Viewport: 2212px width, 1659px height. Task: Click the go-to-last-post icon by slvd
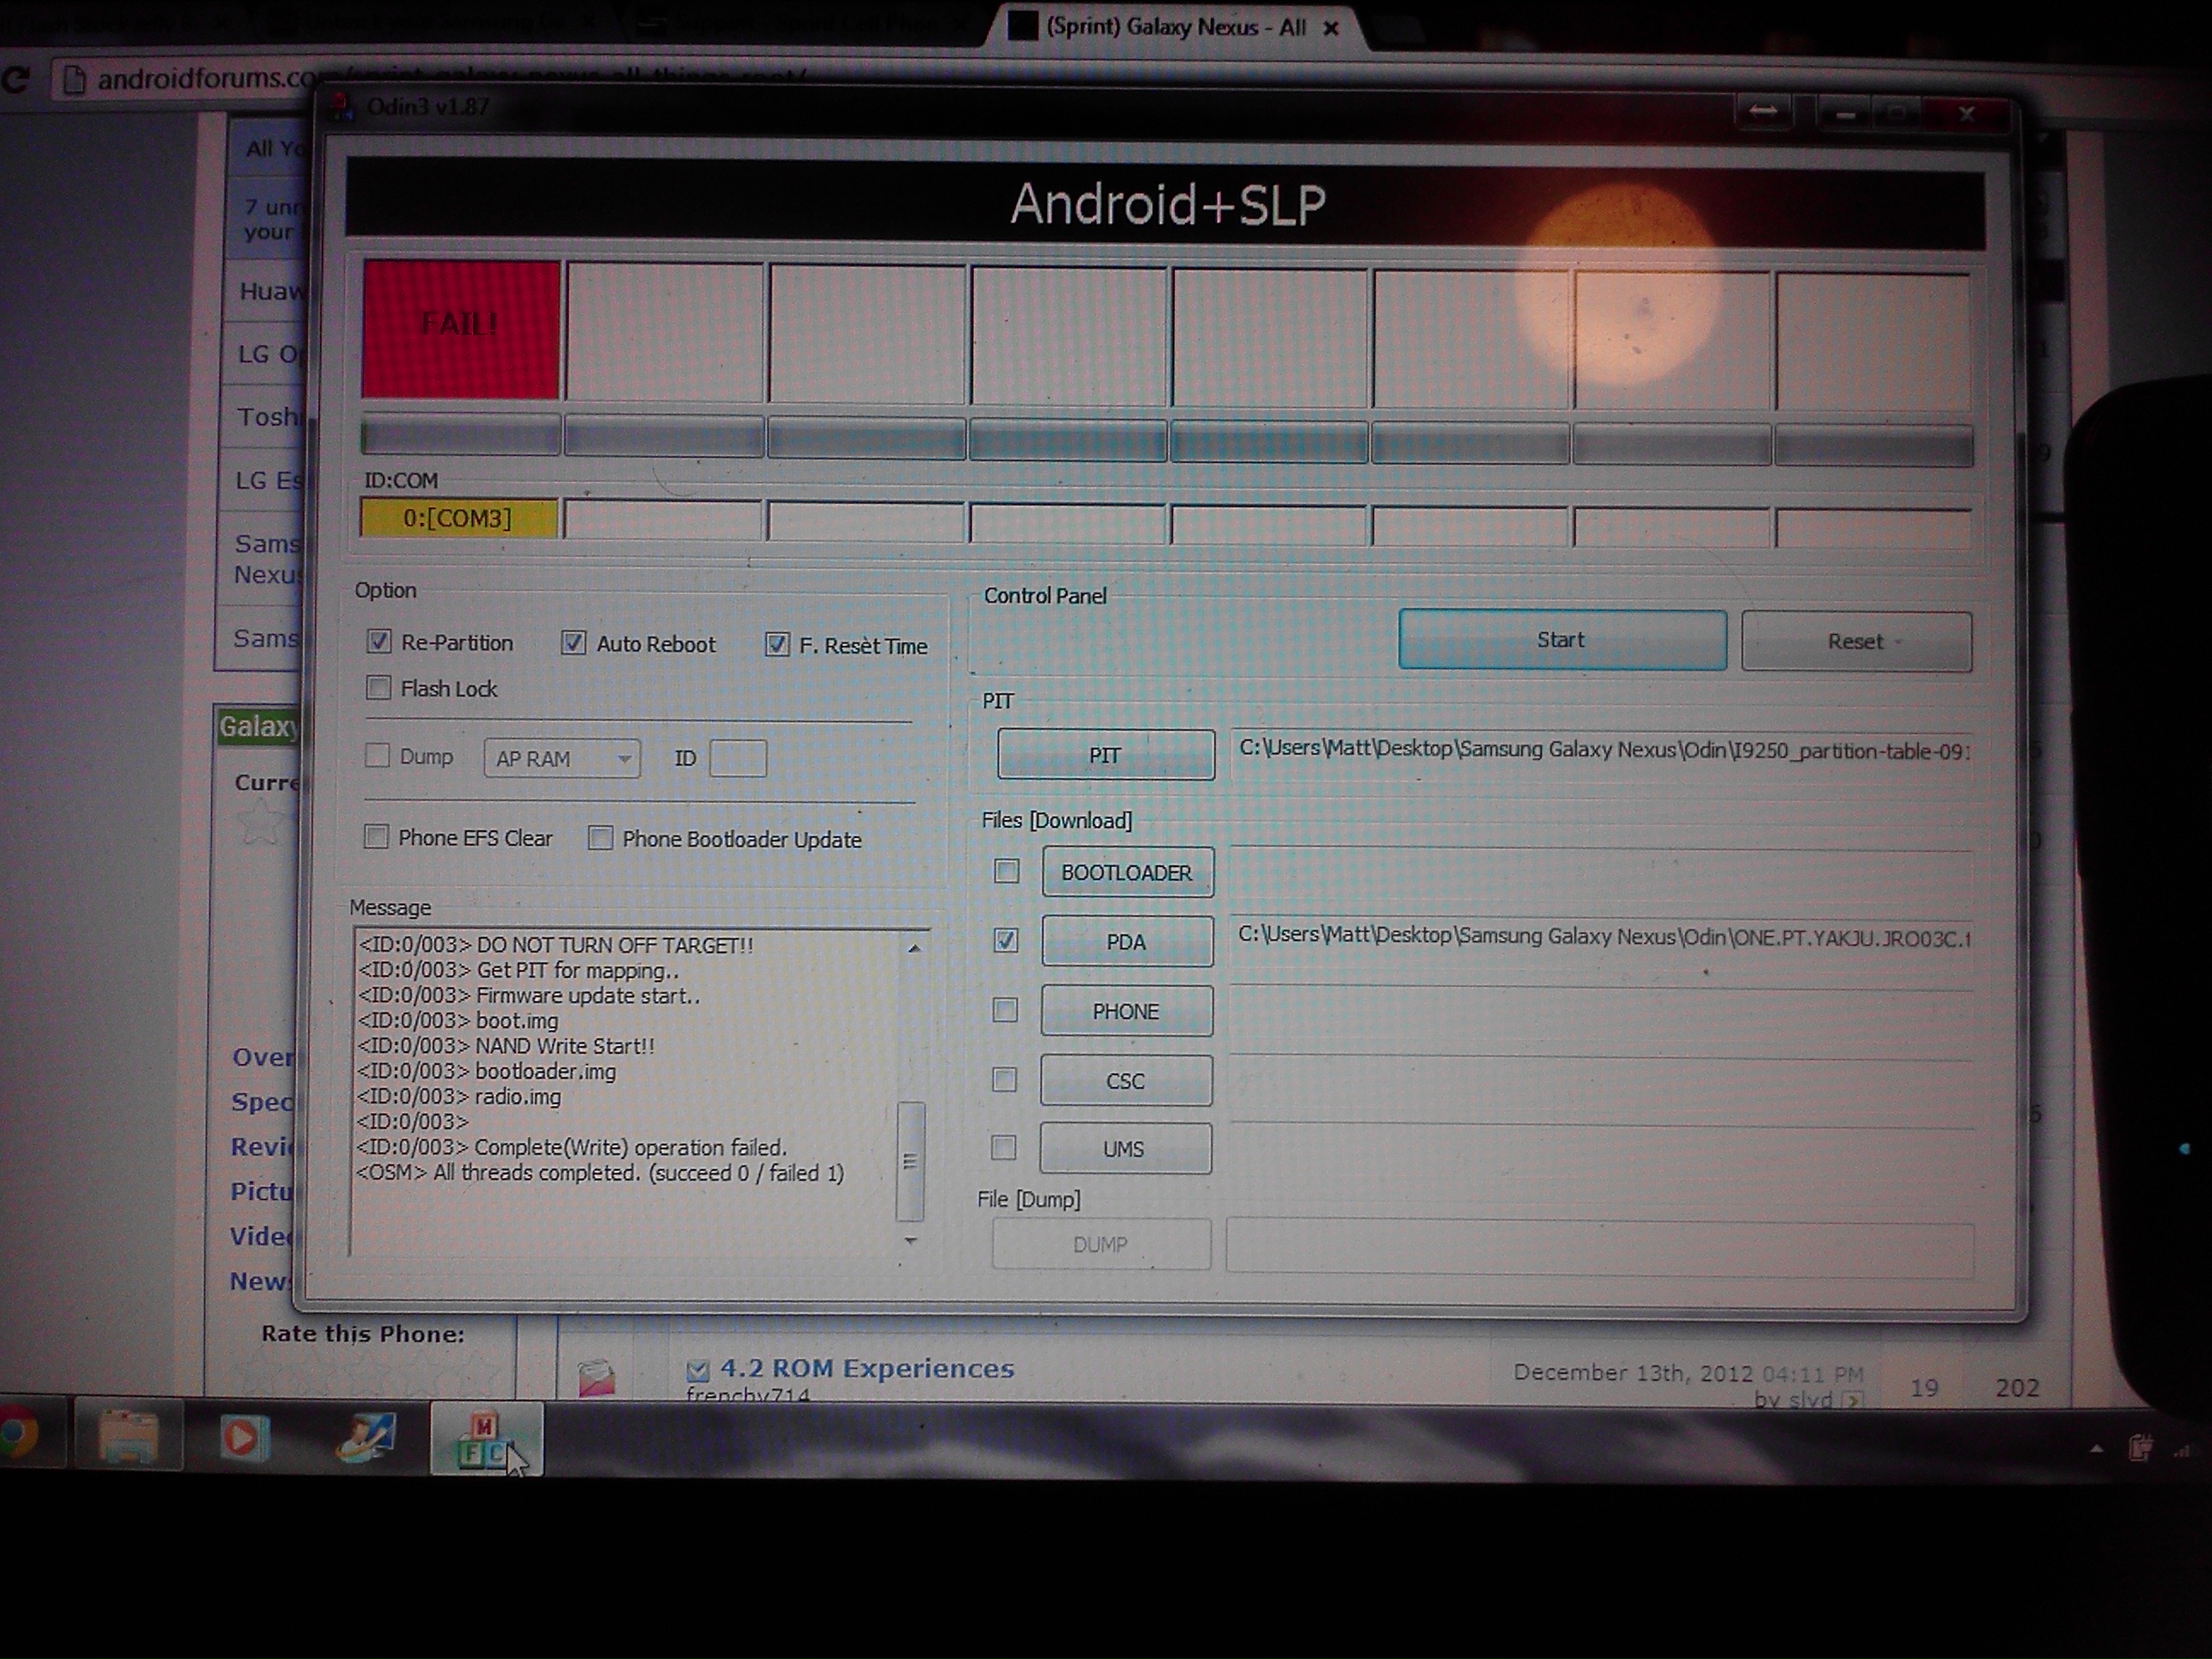click(x=1852, y=1400)
